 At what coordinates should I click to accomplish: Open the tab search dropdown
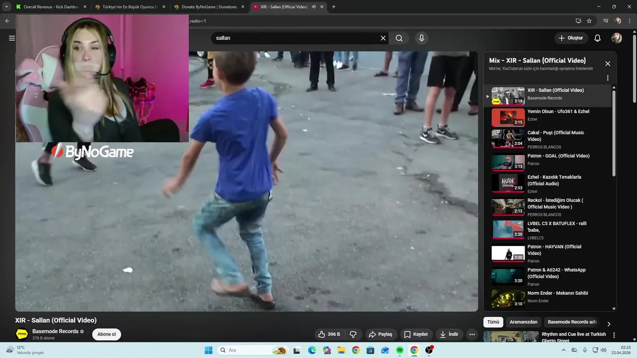(x=6, y=7)
